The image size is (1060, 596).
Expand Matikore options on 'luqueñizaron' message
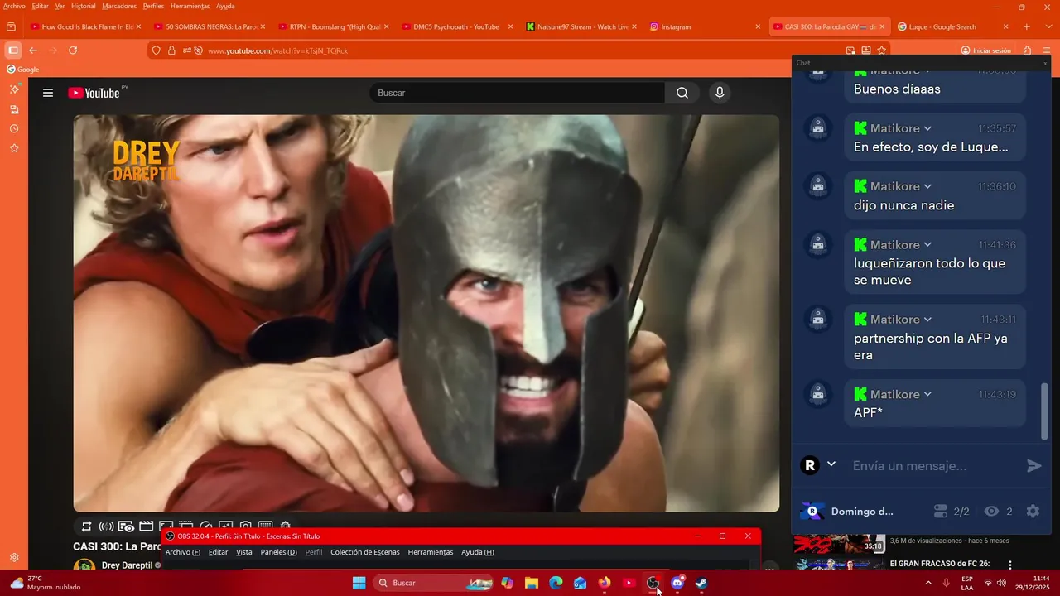coord(927,245)
